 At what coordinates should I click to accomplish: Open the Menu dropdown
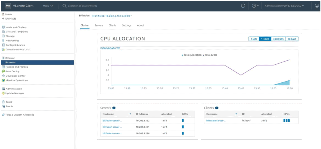click(x=48, y=6)
